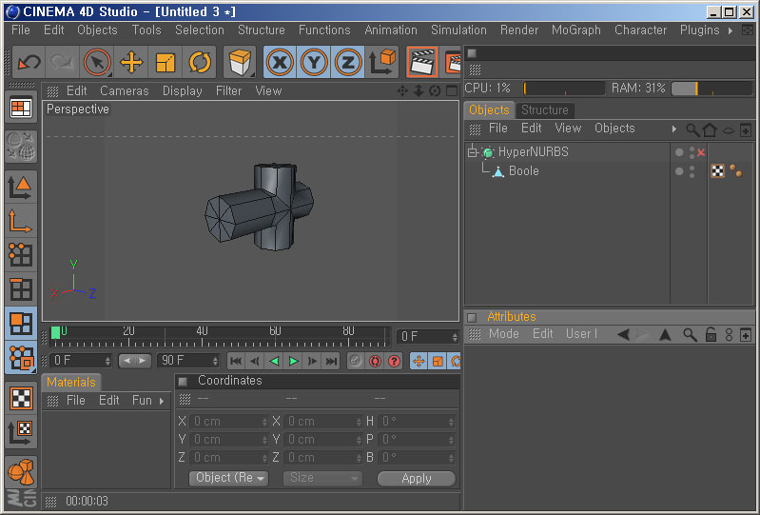
Task: Expand the hidden main menu arrow
Action: pyautogui.click(x=731, y=30)
